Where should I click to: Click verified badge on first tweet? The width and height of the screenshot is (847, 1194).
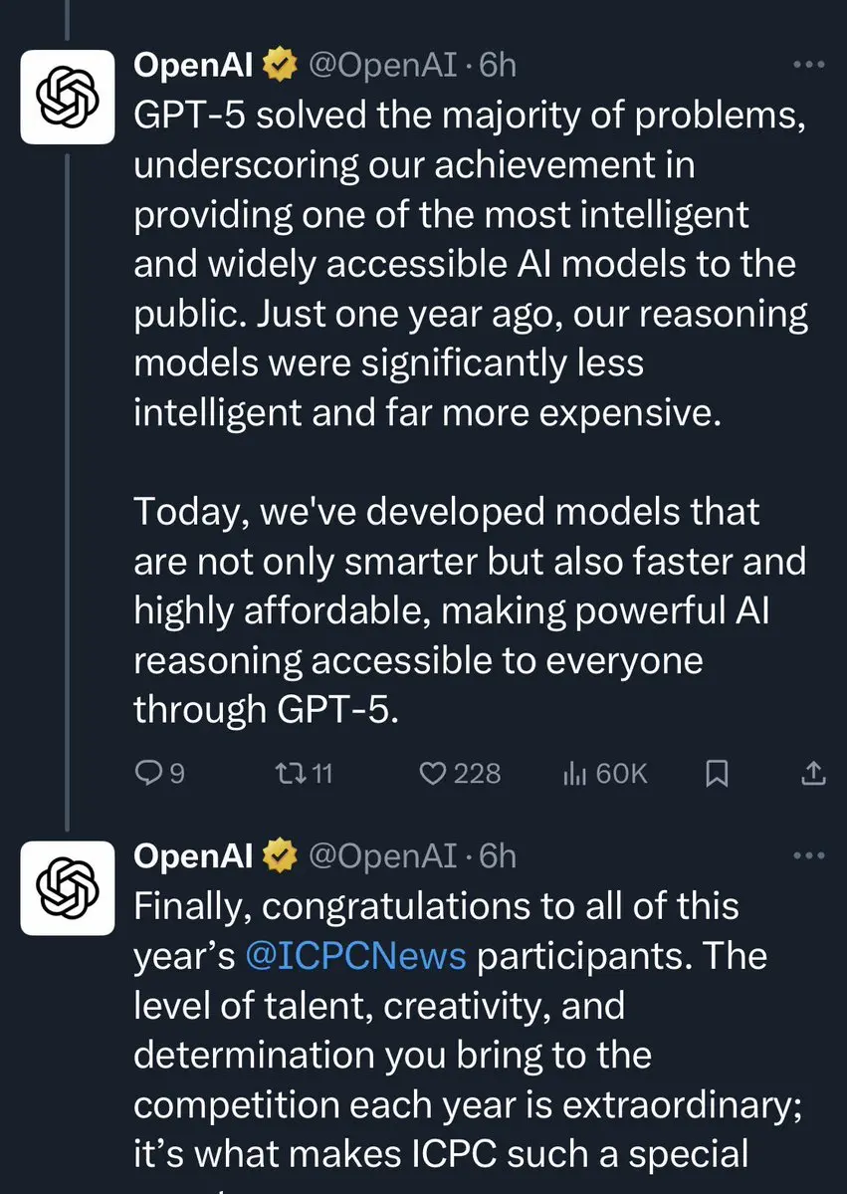280,65
